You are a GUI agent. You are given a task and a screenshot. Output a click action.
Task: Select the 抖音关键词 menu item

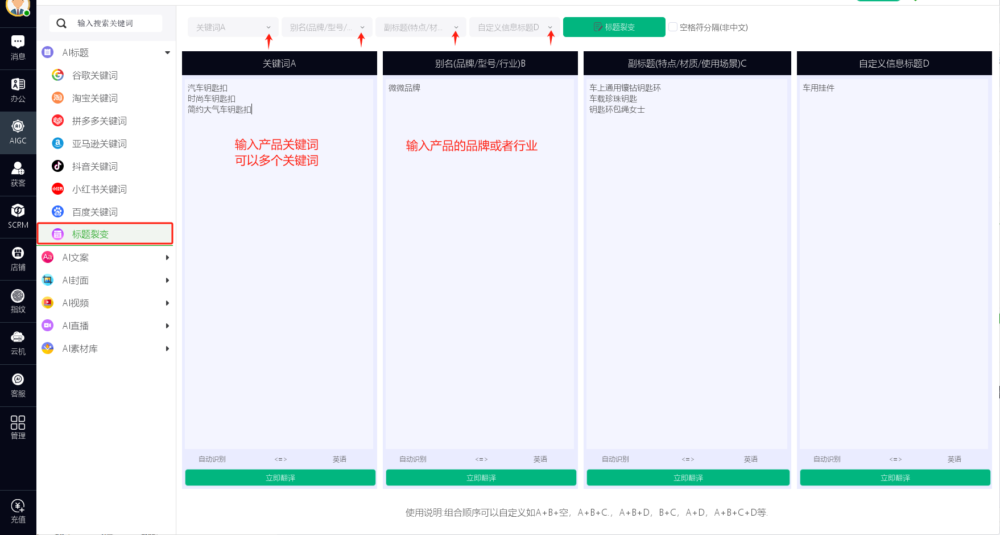click(x=105, y=166)
